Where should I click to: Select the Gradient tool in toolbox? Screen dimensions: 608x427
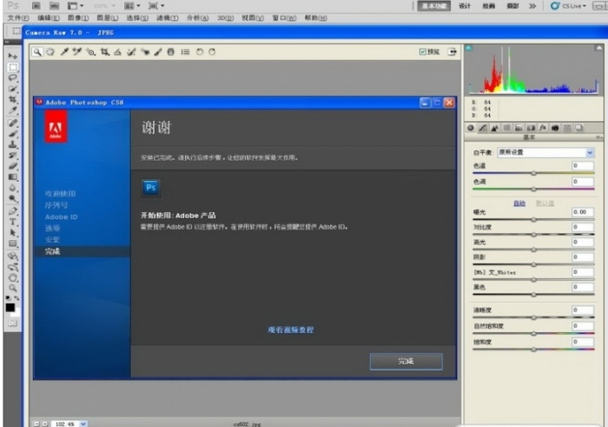[x=12, y=177]
